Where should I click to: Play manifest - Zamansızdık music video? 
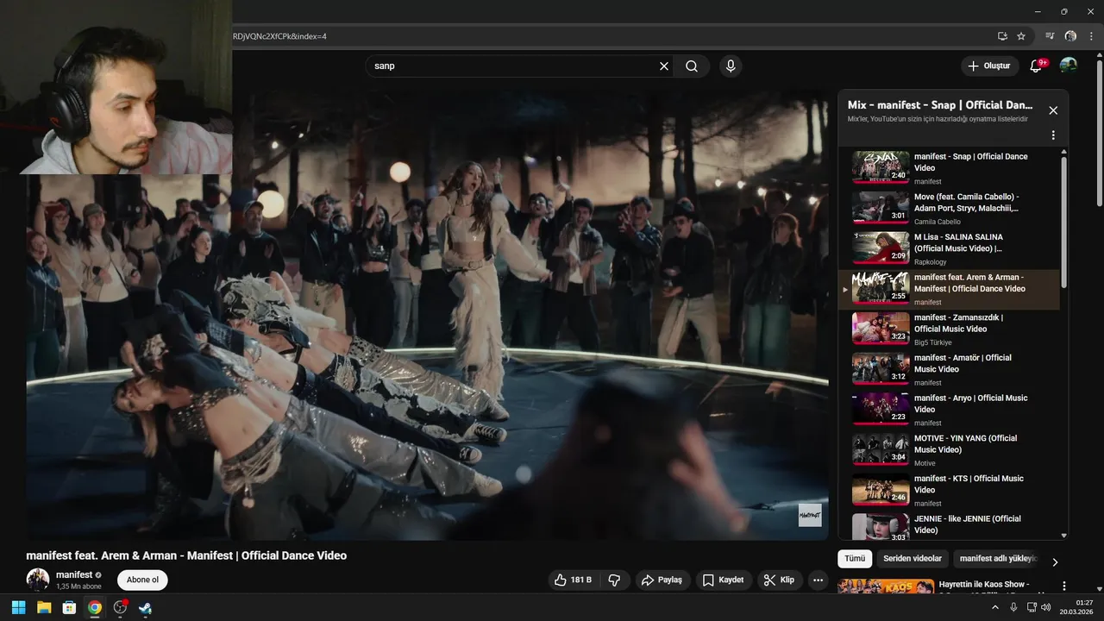(950, 329)
